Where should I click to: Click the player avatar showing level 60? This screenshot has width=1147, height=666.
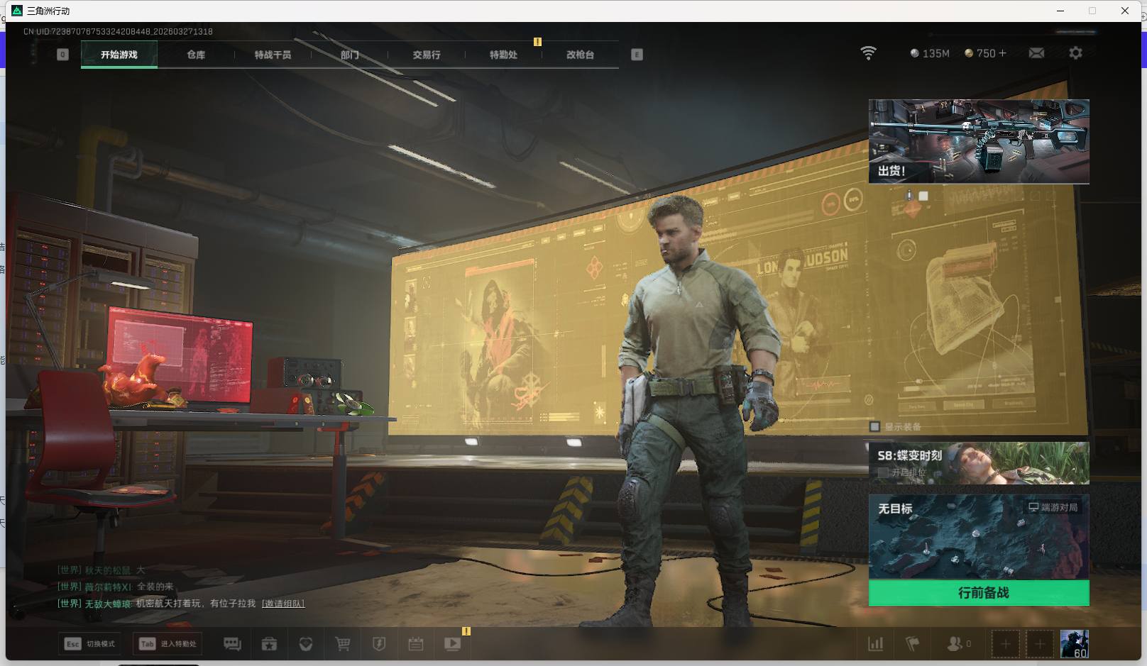[x=1074, y=644]
